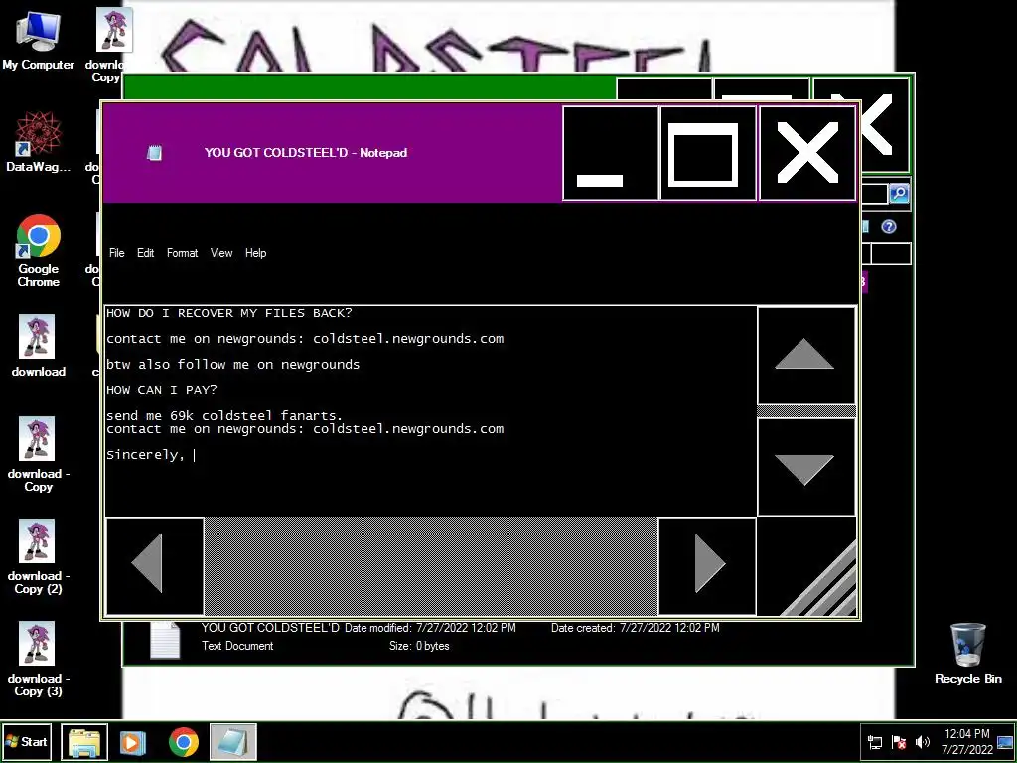Open File Explorer from the taskbar

click(x=84, y=742)
